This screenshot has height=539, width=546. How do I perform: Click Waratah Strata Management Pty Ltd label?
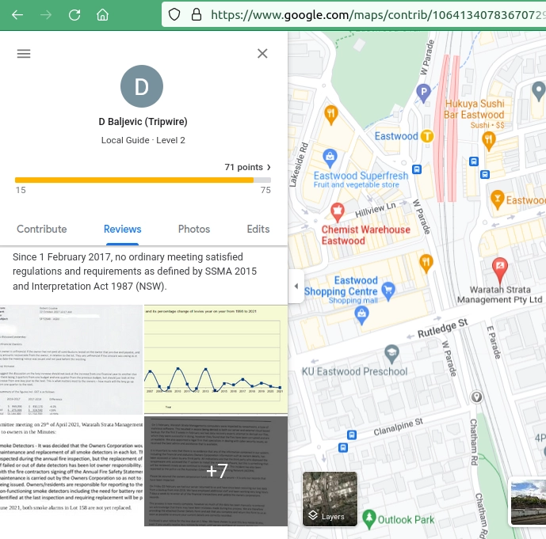[x=500, y=294]
